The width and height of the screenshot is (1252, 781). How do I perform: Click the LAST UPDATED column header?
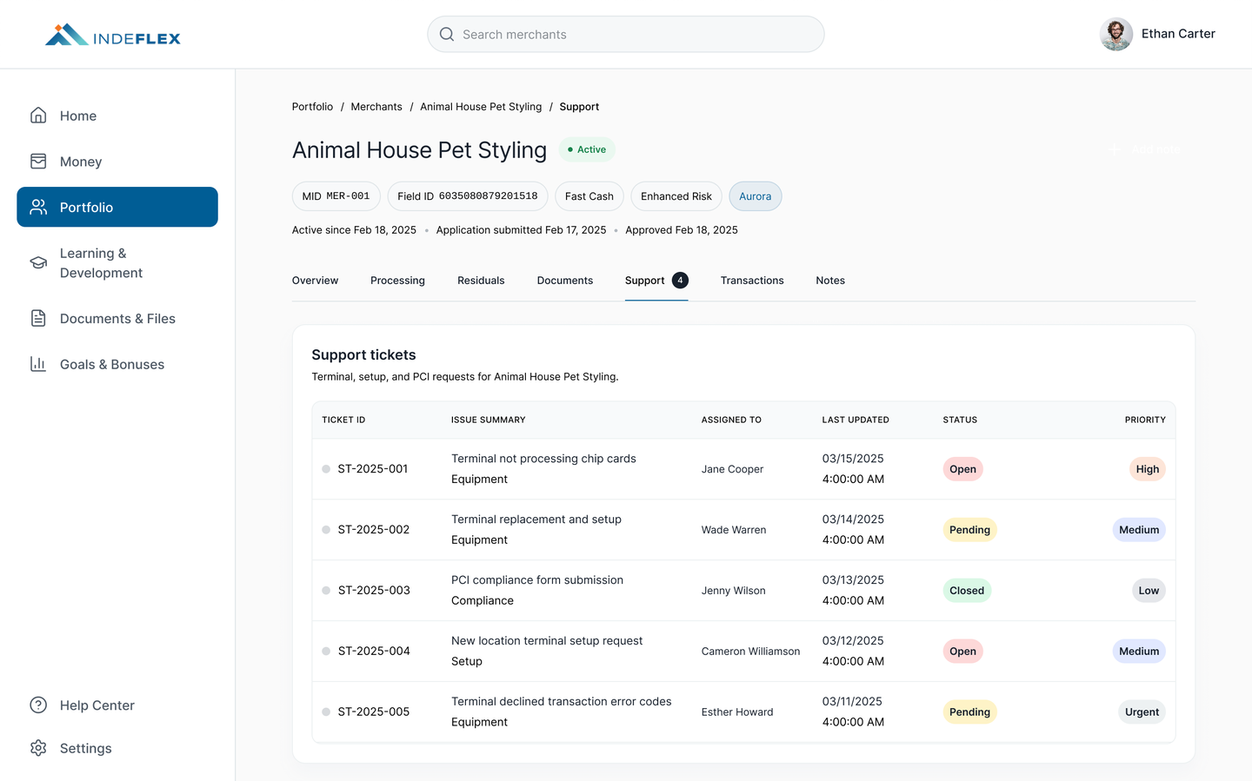(856, 420)
